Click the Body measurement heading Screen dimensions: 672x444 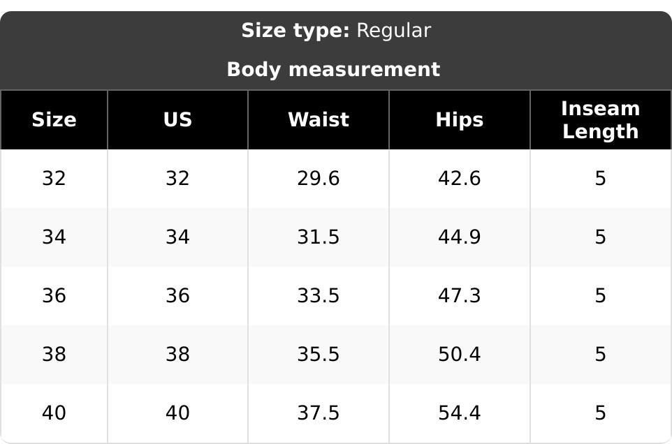tap(333, 69)
